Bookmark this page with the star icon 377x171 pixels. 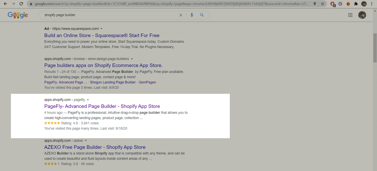323,4
